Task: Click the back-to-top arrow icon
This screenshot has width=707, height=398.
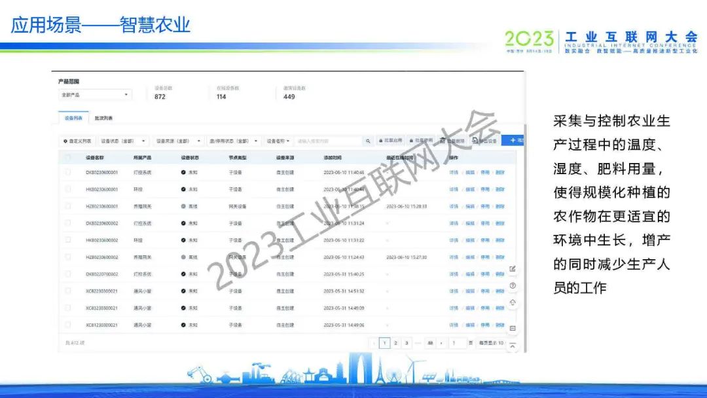Action: [x=513, y=345]
